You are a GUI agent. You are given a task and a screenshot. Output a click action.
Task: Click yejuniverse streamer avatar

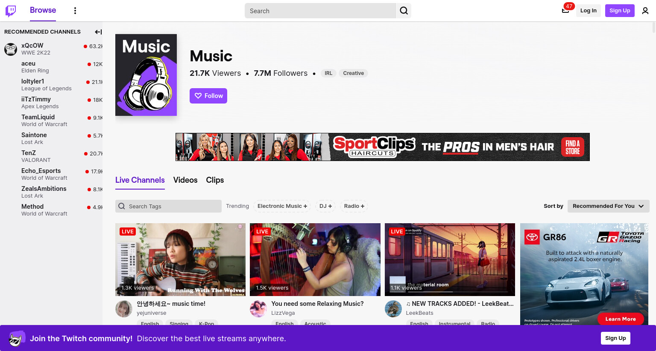click(x=124, y=308)
